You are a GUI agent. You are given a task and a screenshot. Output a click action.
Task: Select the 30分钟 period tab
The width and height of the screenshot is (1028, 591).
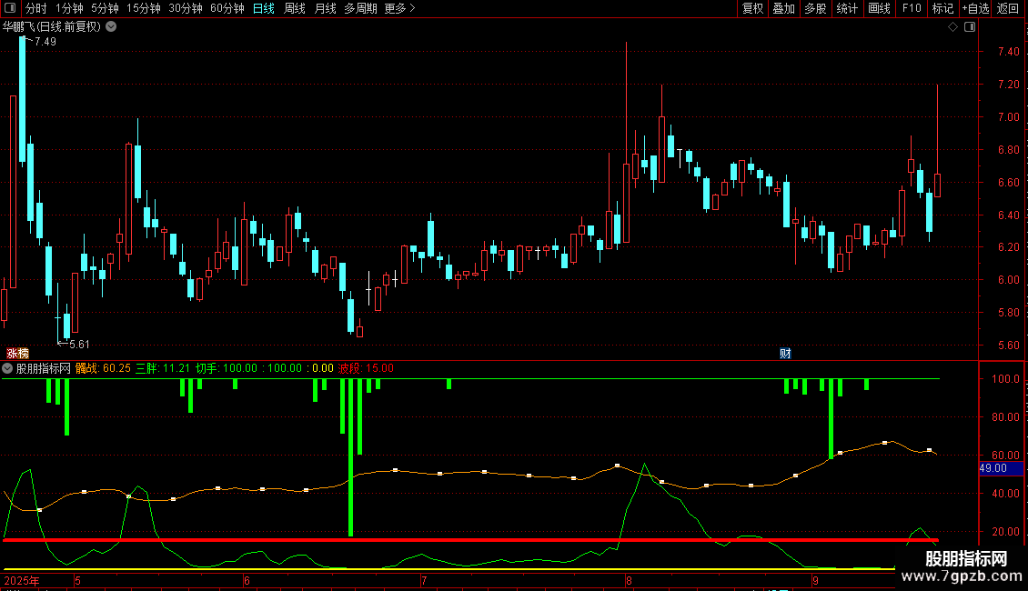pyautogui.click(x=186, y=8)
